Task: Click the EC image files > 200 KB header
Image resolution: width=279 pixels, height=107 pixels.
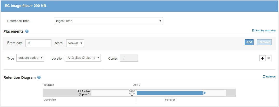Action: 25,6
